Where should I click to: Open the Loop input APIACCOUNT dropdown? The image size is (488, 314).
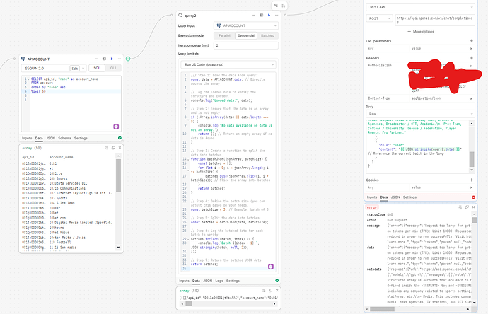point(246,25)
